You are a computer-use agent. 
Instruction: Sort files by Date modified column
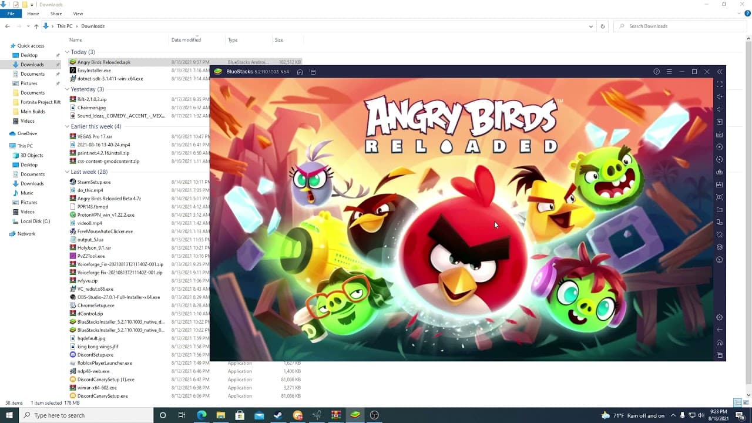(x=186, y=40)
